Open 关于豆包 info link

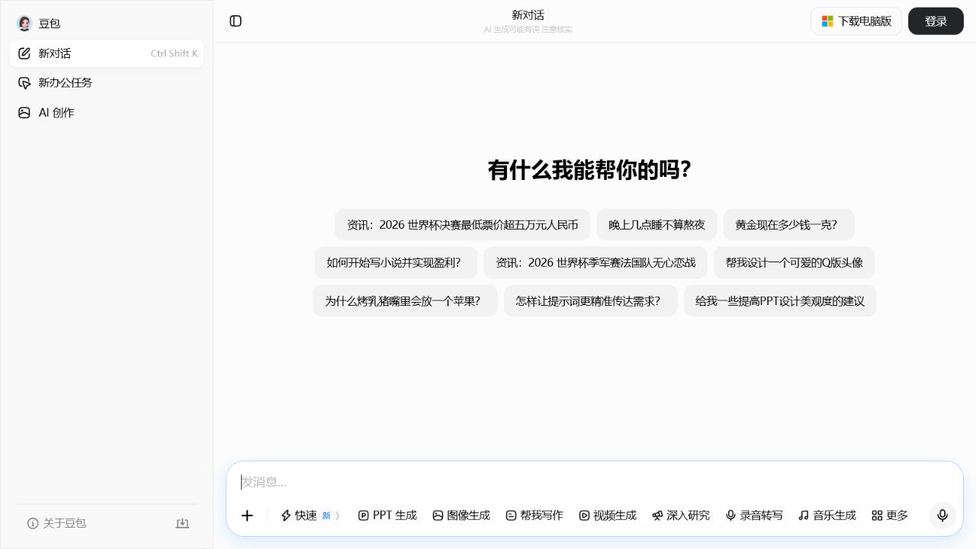point(57,523)
